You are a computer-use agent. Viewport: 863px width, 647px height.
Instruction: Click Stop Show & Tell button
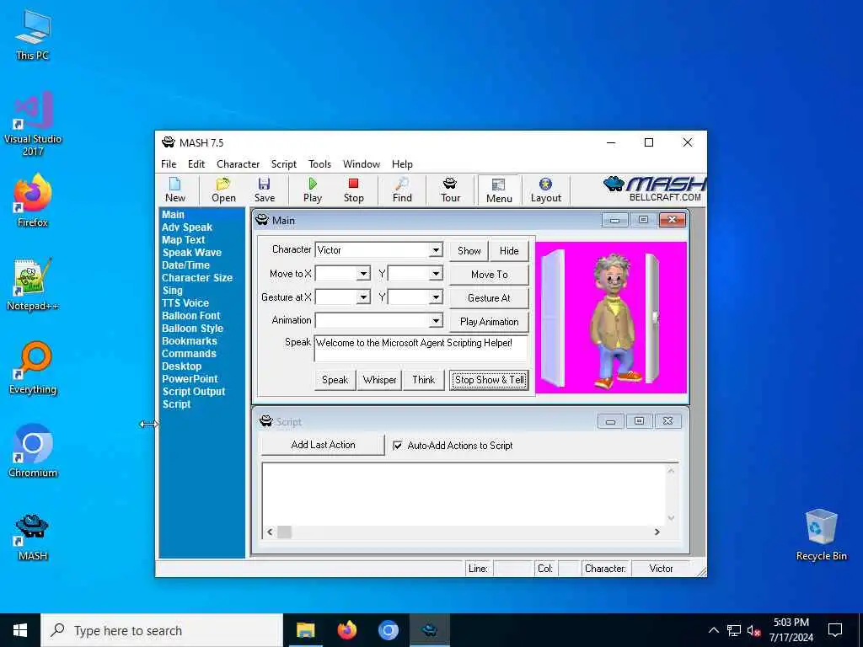pos(490,380)
